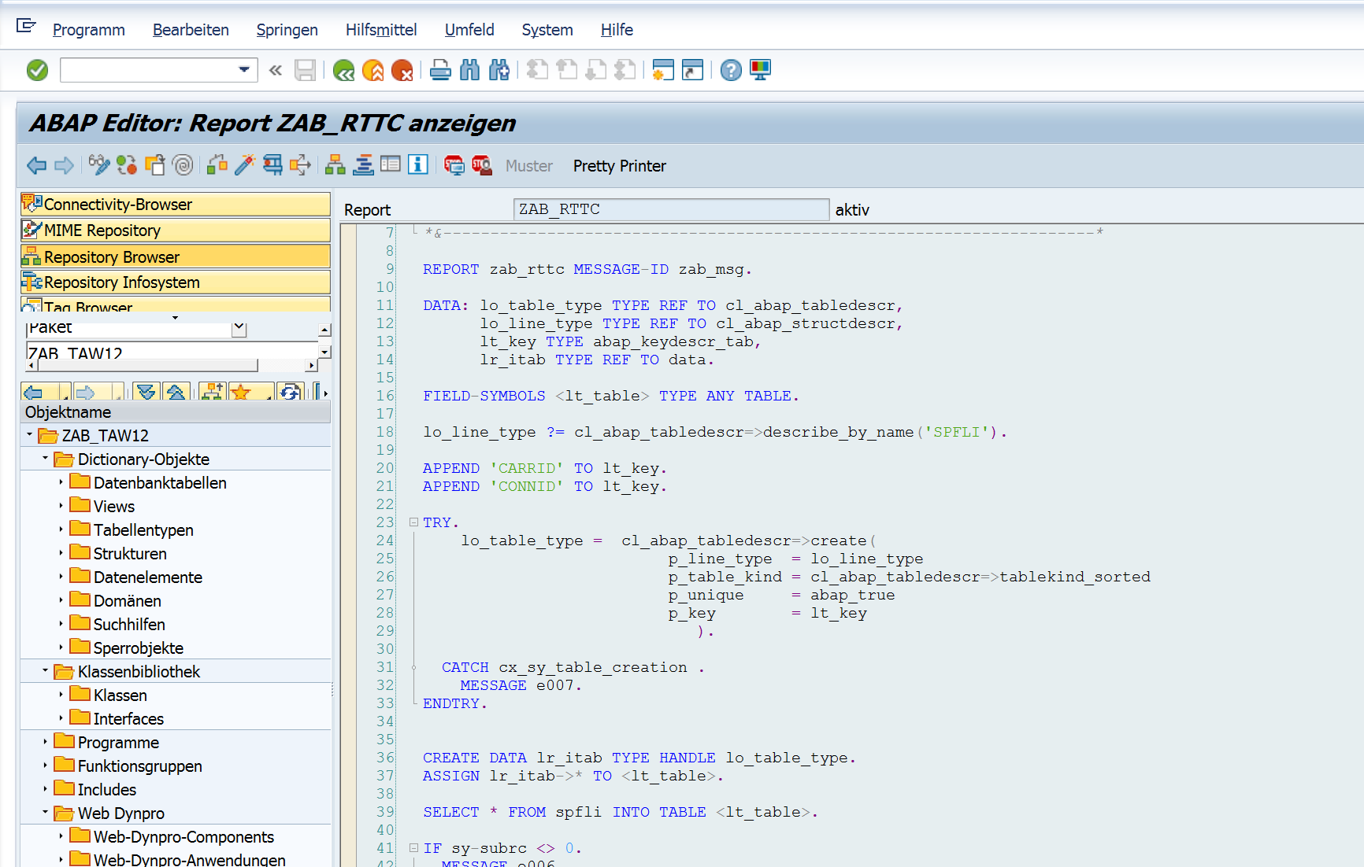Image resolution: width=1364 pixels, height=867 pixels.
Task: Click the Customize Local Layout monitor icon
Action: [x=760, y=71]
